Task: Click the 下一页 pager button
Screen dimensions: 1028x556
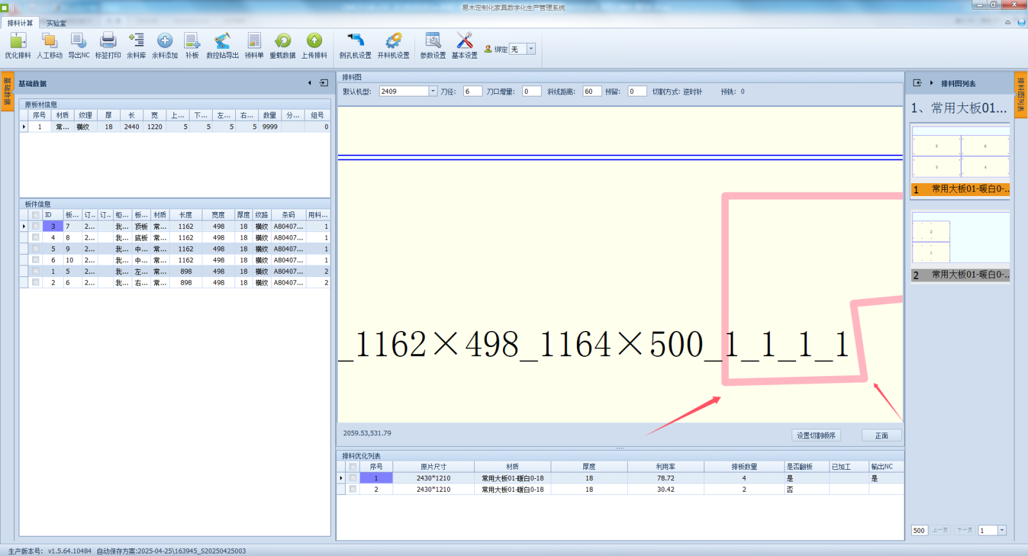Action: click(964, 530)
